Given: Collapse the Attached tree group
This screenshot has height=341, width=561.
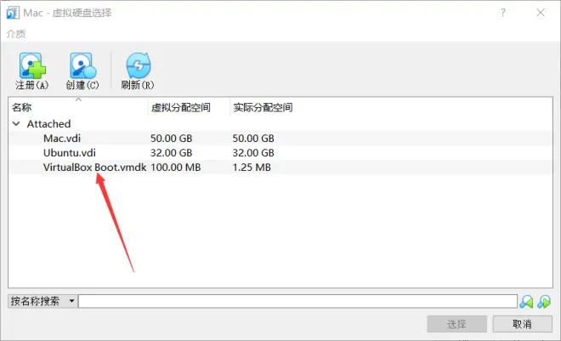Looking at the screenshot, I should (x=16, y=124).
